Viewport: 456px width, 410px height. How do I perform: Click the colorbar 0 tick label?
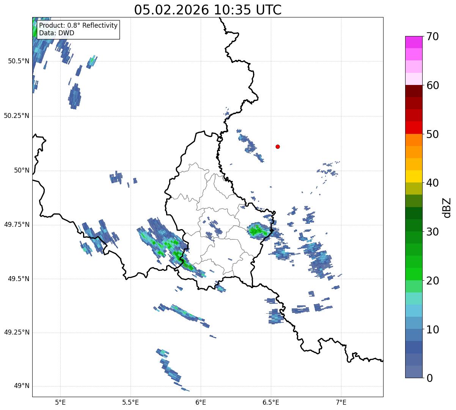point(429,378)
